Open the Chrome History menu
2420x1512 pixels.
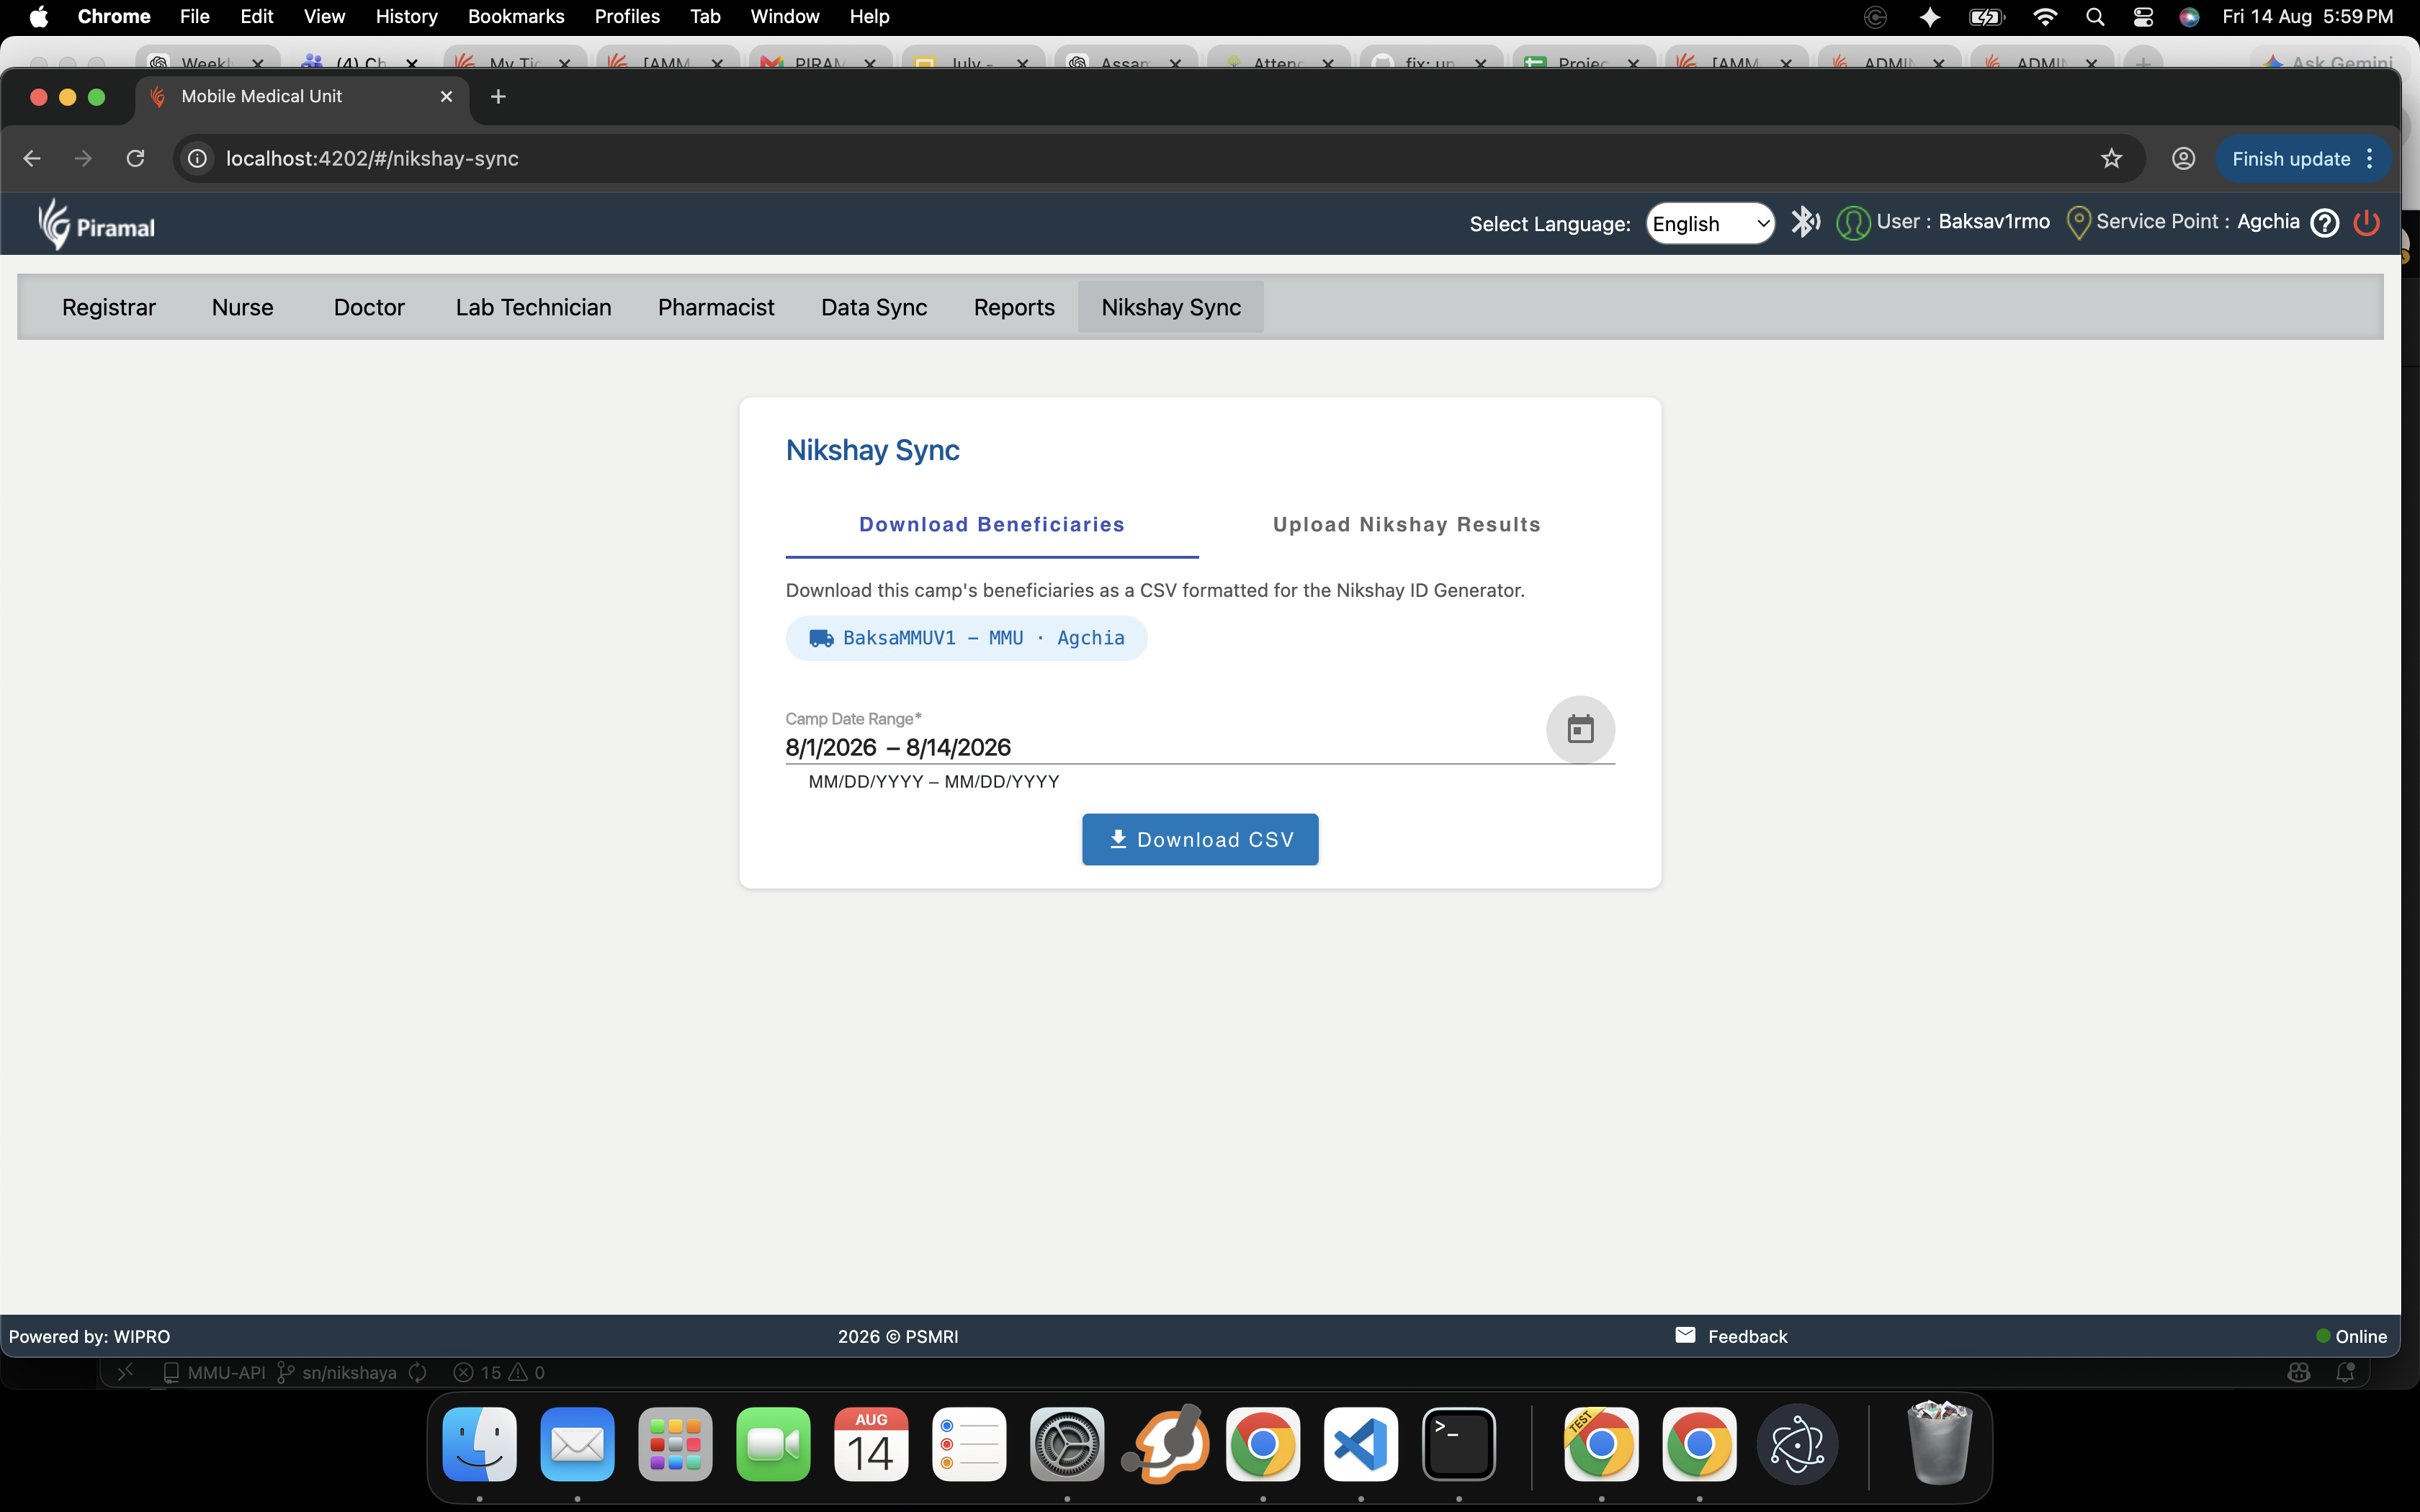(406, 17)
